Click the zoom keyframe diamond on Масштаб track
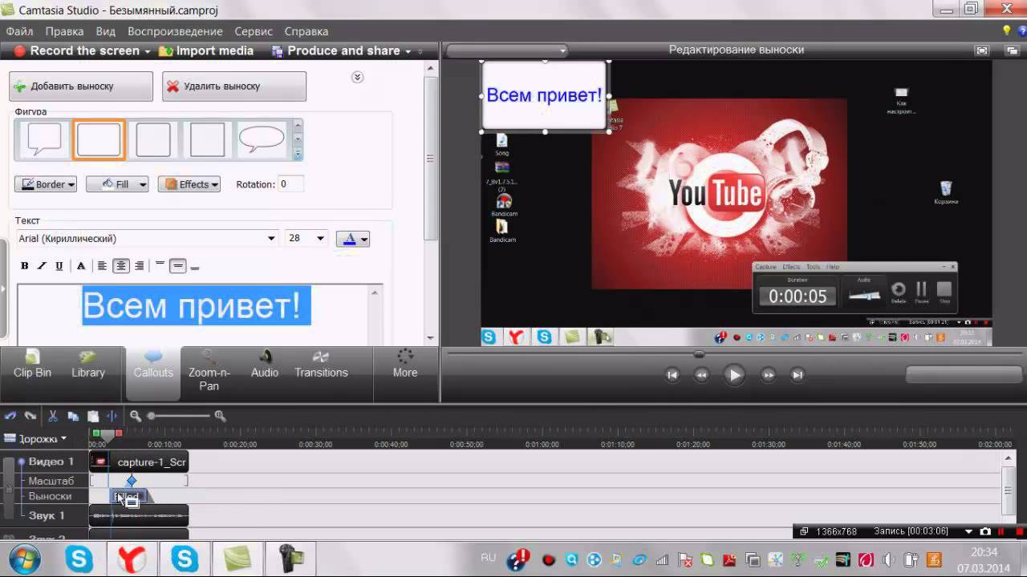This screenshot has height=577, width=1027. pyautogui.click(x=132, y=481)
